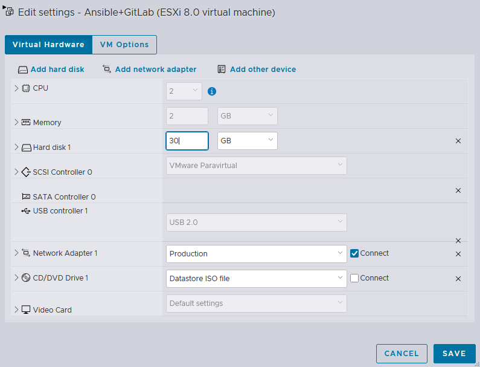Click the Add network adapter icon
The image size is (480, 367).
[106, 69]
